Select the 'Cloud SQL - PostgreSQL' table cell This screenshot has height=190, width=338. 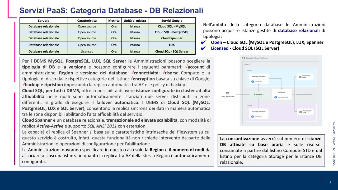click(x=172, y=32)
